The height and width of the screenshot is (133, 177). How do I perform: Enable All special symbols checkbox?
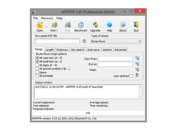tap(37, 68)
